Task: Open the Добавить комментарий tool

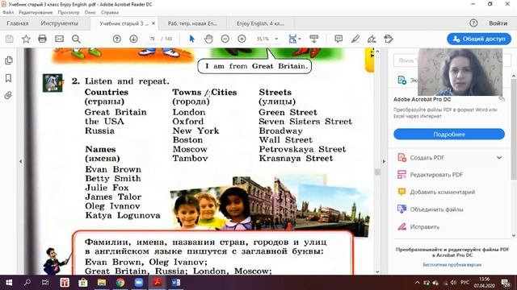Action: coord(436,192)
